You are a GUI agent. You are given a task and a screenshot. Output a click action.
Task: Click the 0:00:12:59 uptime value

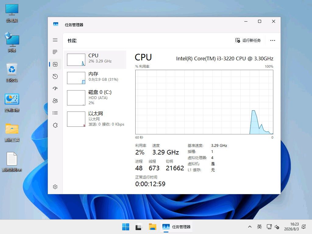click(150, 184)
